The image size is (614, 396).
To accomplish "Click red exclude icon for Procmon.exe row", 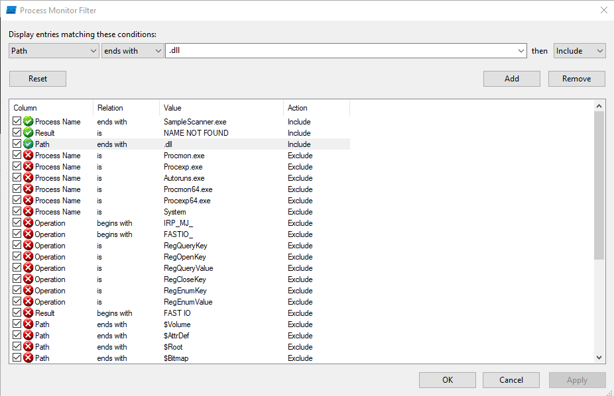I will click(x=29, y=156).
